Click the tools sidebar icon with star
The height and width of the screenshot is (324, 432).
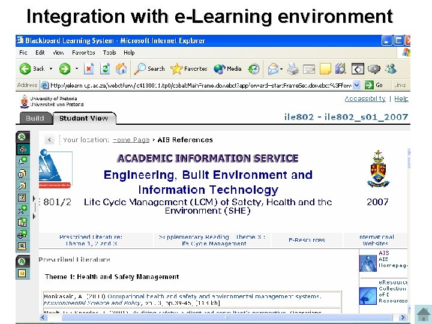(23, 209)
